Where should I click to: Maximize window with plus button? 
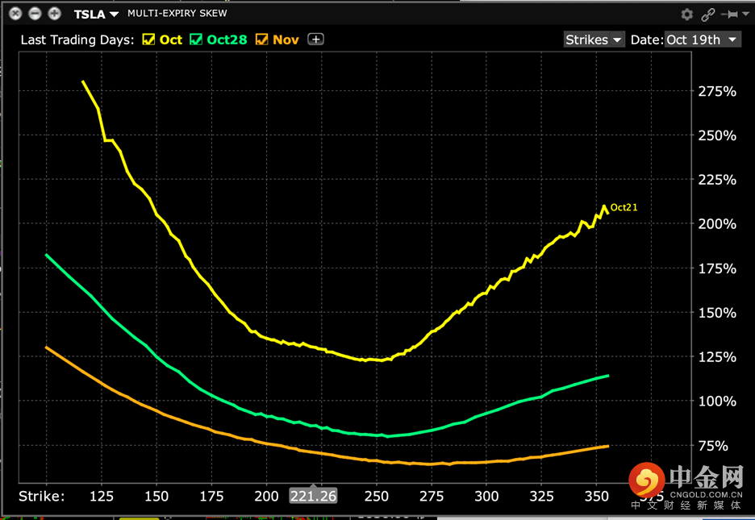(54, 14)
